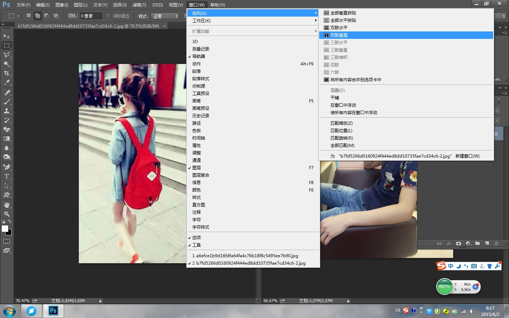
Task: Click the layer style fx icon
Action: tap(449, 243)
